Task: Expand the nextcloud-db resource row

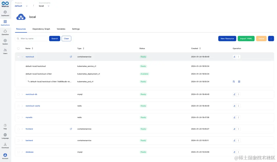Action: [x=22, y=94]
